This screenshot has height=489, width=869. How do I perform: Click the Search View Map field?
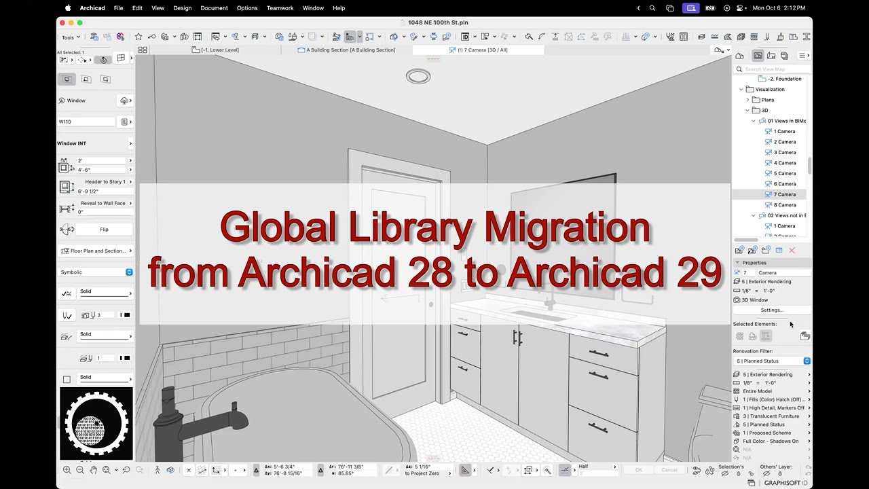pos(773,69)
